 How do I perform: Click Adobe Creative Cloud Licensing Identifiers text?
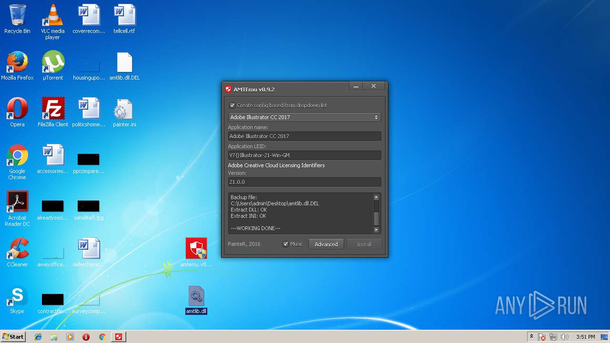point(276,165)
